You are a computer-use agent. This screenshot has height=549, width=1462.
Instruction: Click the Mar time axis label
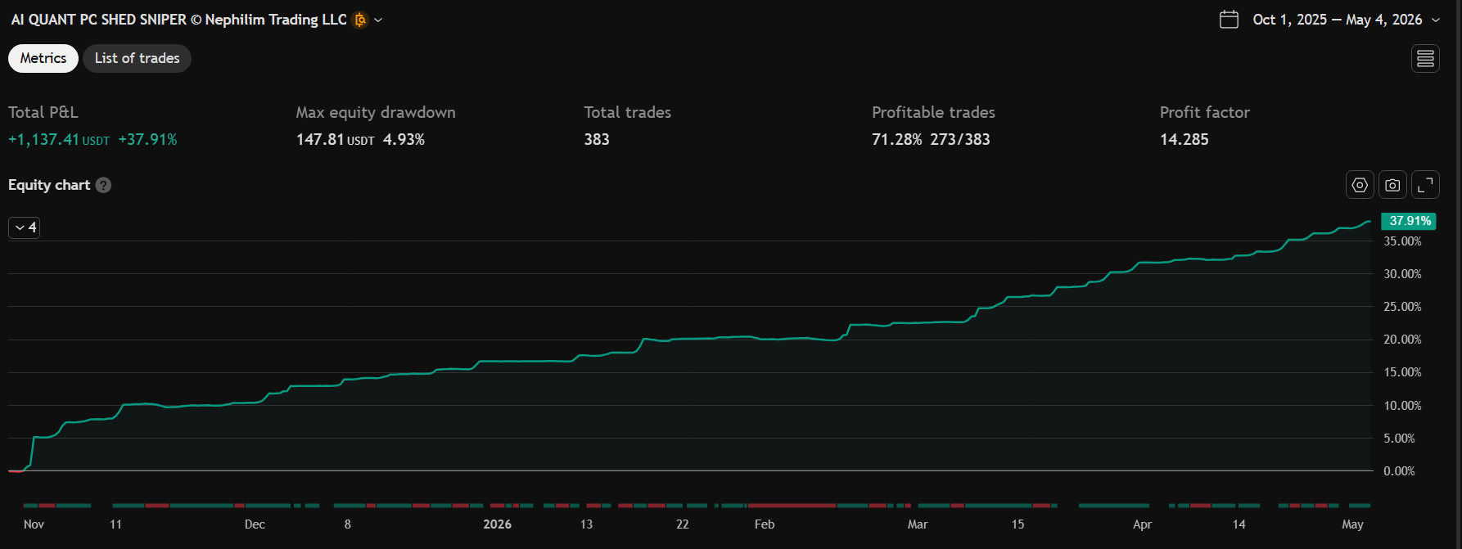tap(918, 524)
